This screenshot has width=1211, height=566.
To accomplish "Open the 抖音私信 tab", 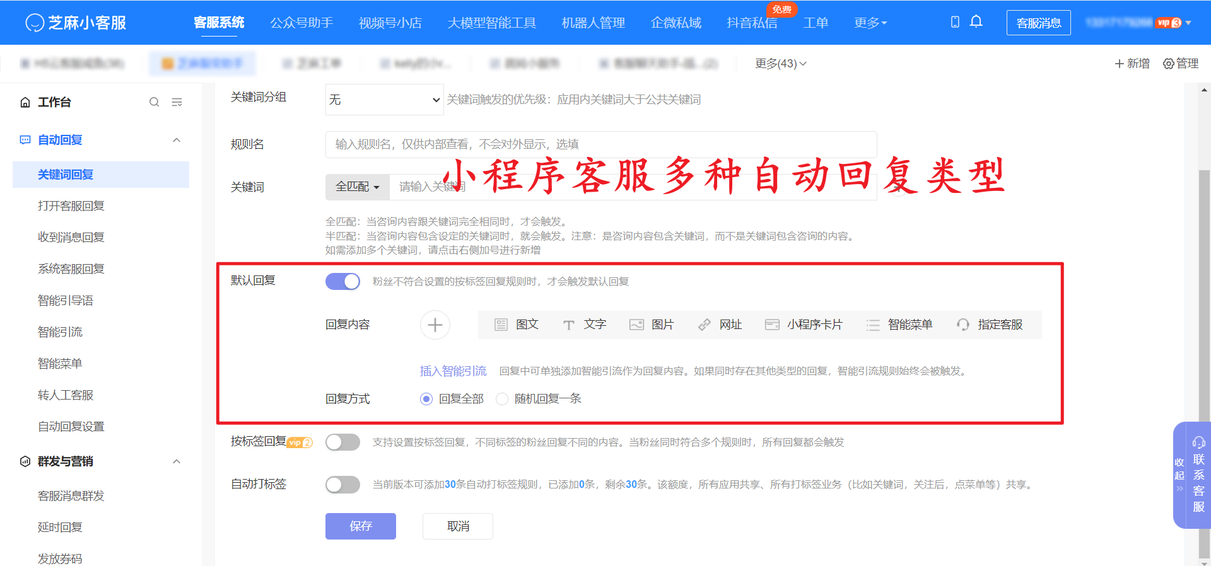I will coord(752,23).
